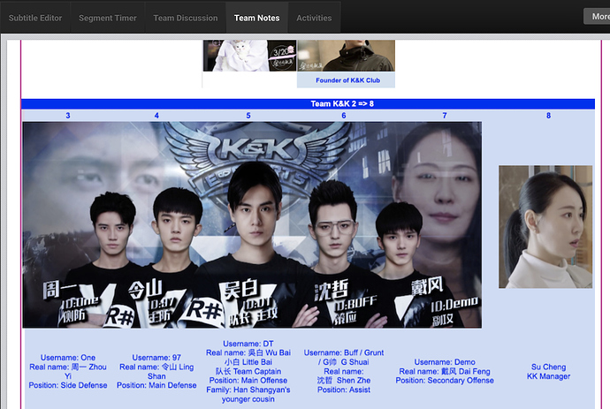The width and height of the screenshot is (610, 409).
Task: Click the Su Cheng KK Manager caption
Action: click(548, 372)
